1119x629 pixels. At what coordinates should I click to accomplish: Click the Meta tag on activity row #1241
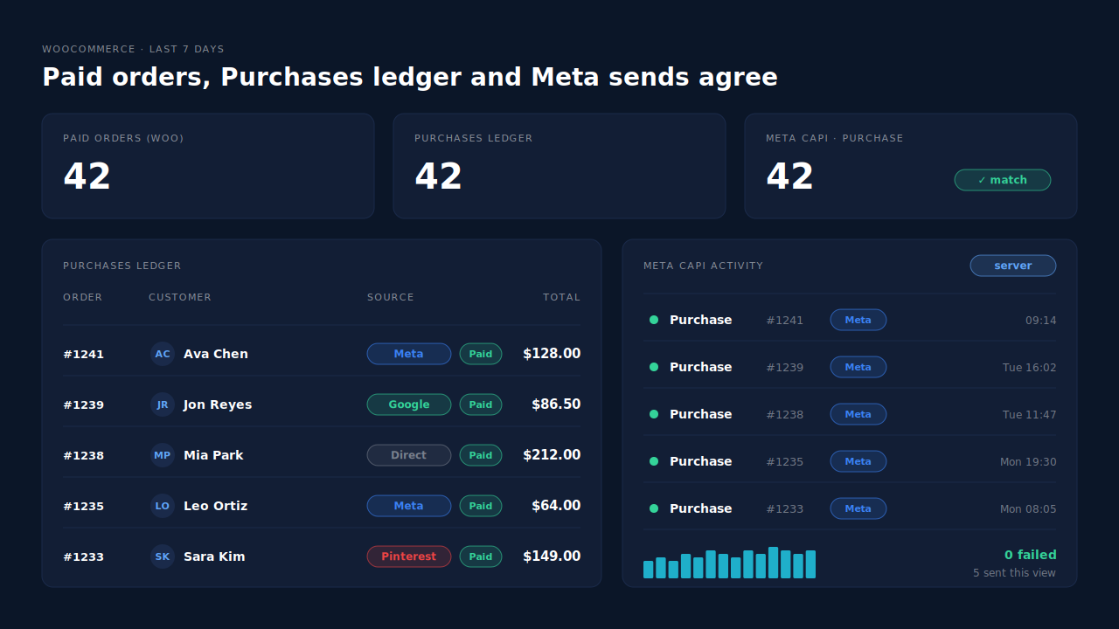(858, 320)
